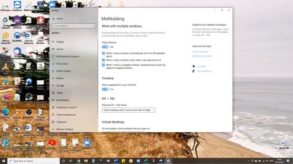Toggle Show suggestions in your timeline
The width and height of the screenshot is (293, 164).
pyautogui.click(x=105, y=89)
